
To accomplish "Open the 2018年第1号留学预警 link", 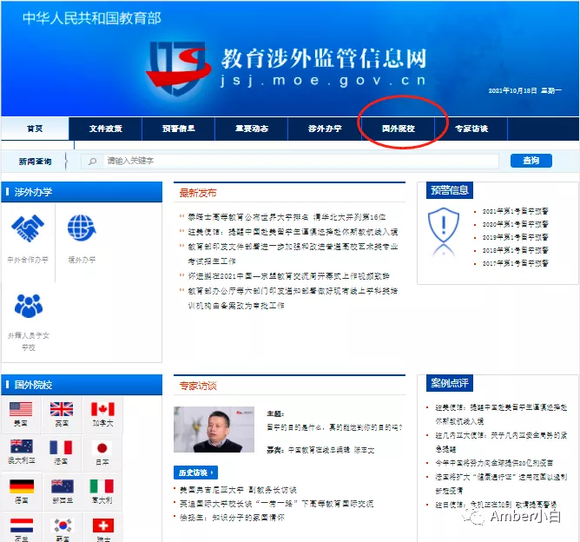I will [x=515, y=250].
